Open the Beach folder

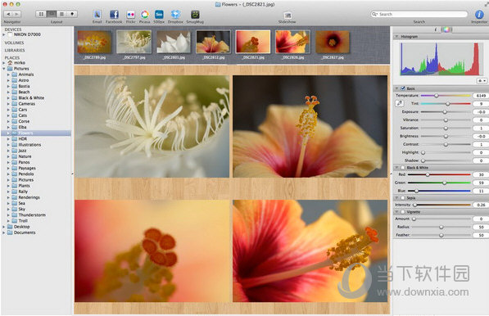[24, 92]
